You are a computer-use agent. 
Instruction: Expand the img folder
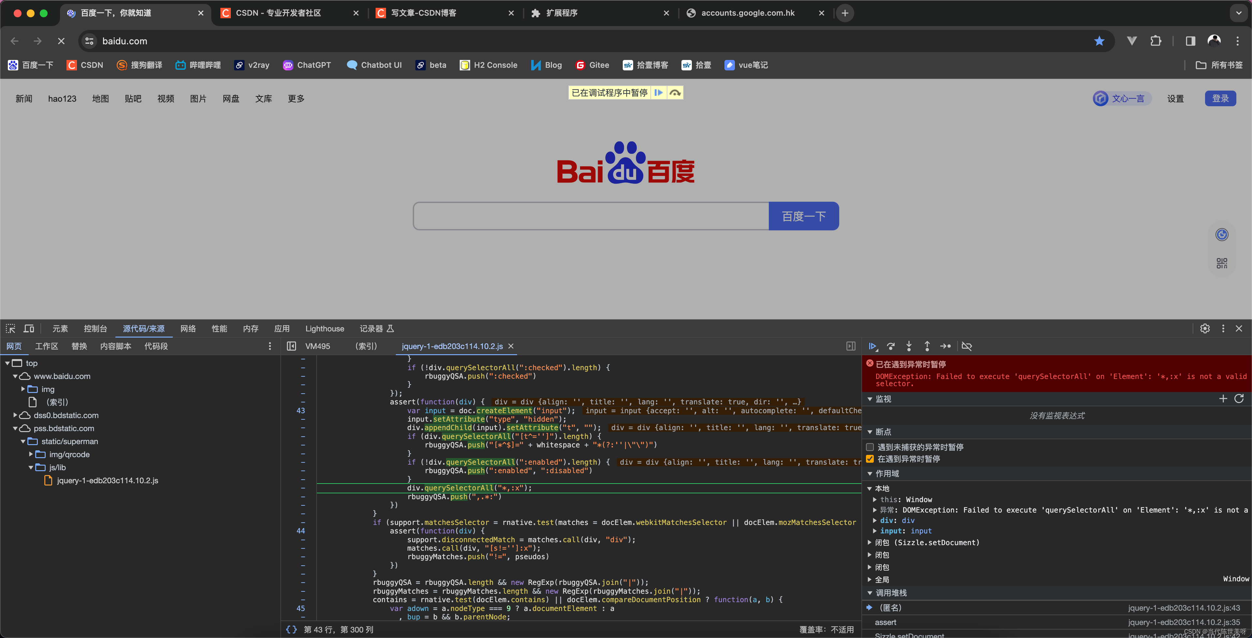pyautogui.click(x=23, y=389)
